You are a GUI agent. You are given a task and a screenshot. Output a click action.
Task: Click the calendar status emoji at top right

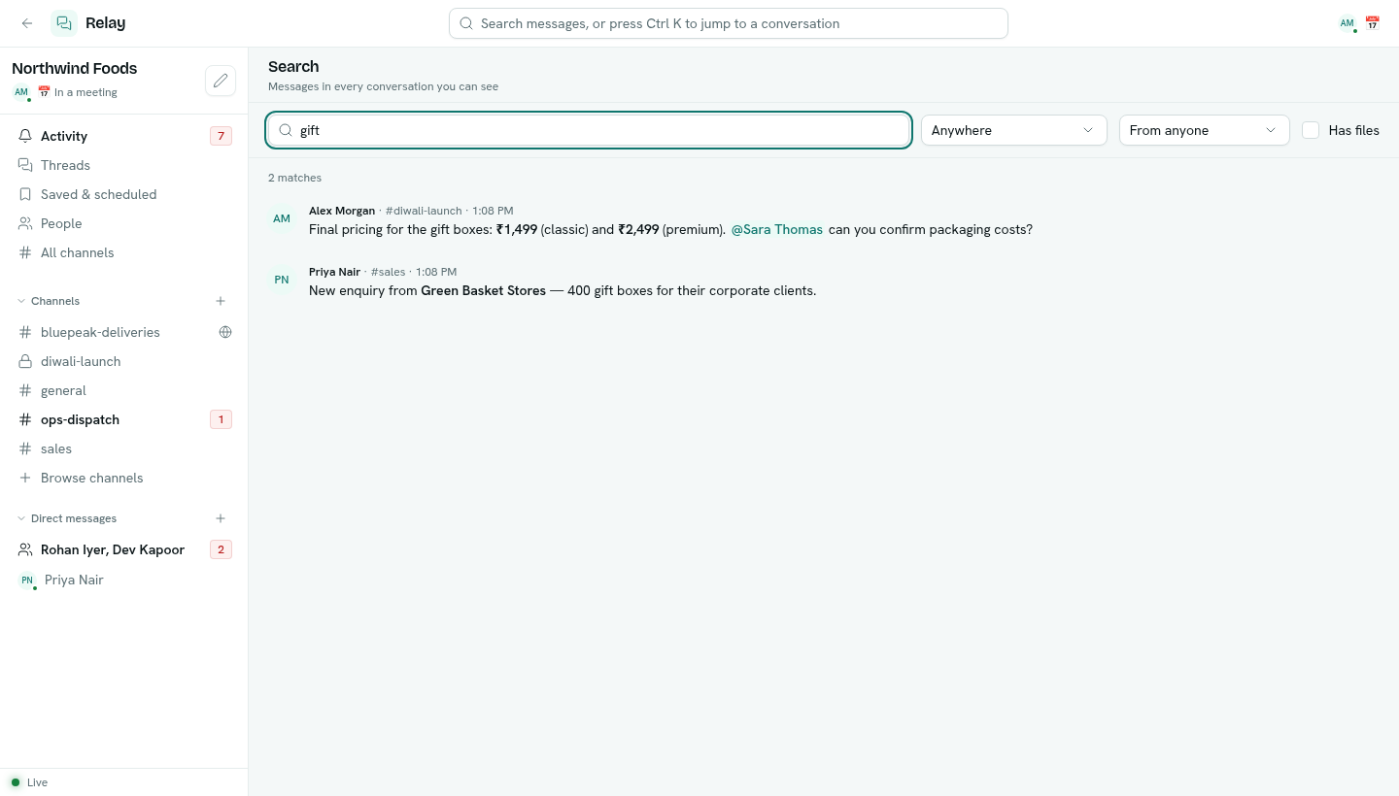pos(1372,23)
